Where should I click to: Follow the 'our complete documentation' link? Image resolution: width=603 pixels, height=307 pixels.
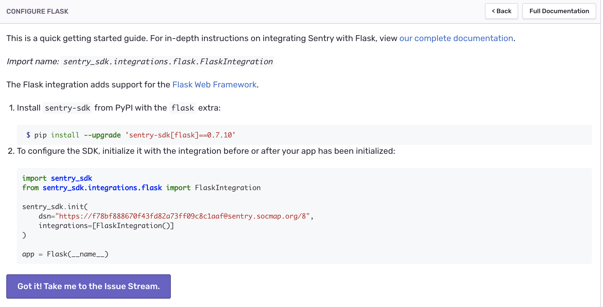coord(456,38)
